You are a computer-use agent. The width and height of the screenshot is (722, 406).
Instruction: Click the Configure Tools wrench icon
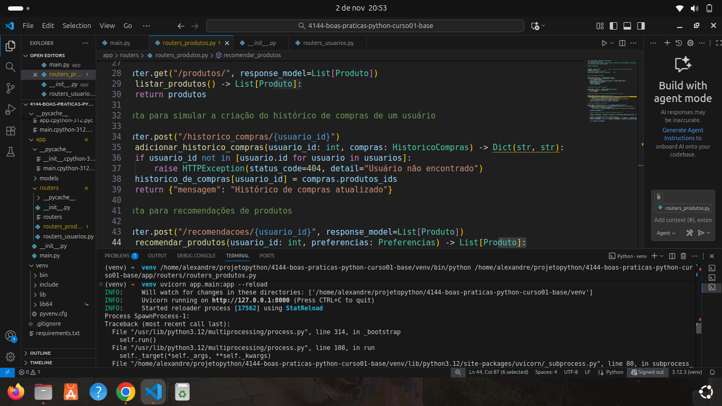pos(689,233)
